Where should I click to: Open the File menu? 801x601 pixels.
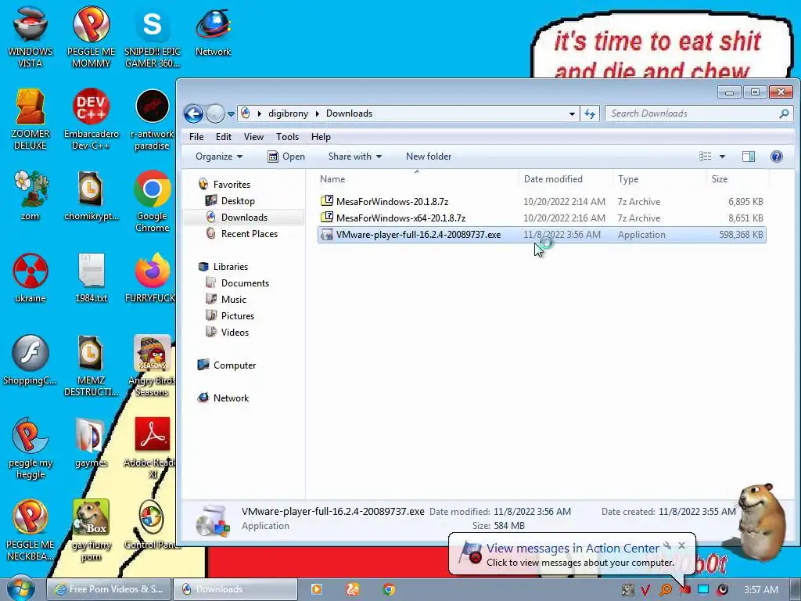[x=196, y=136]
